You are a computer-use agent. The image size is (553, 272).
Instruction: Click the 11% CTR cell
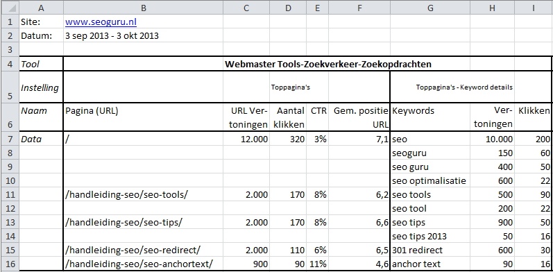(x=317, y=264)
